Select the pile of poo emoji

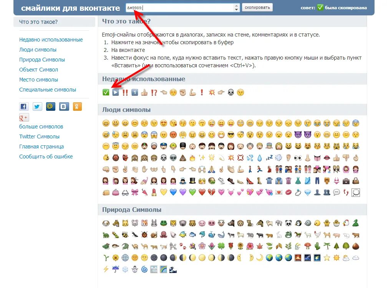[183, 158]
